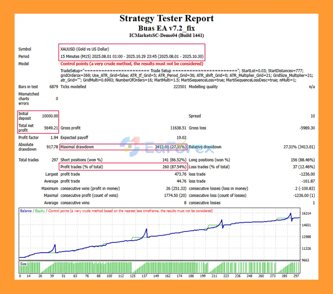This screenshot has height=294, width=333.
Task: Select the TradeSetup parameters text block
Action: tap(187, 75)
